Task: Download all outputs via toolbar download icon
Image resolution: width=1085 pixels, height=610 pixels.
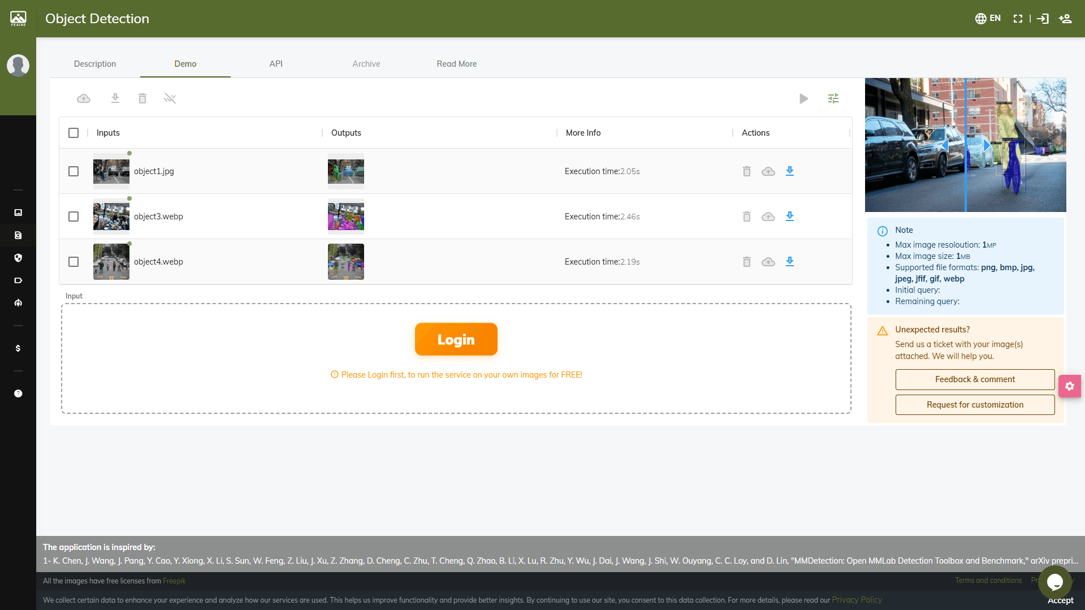Action: click(x=115, y=98)
